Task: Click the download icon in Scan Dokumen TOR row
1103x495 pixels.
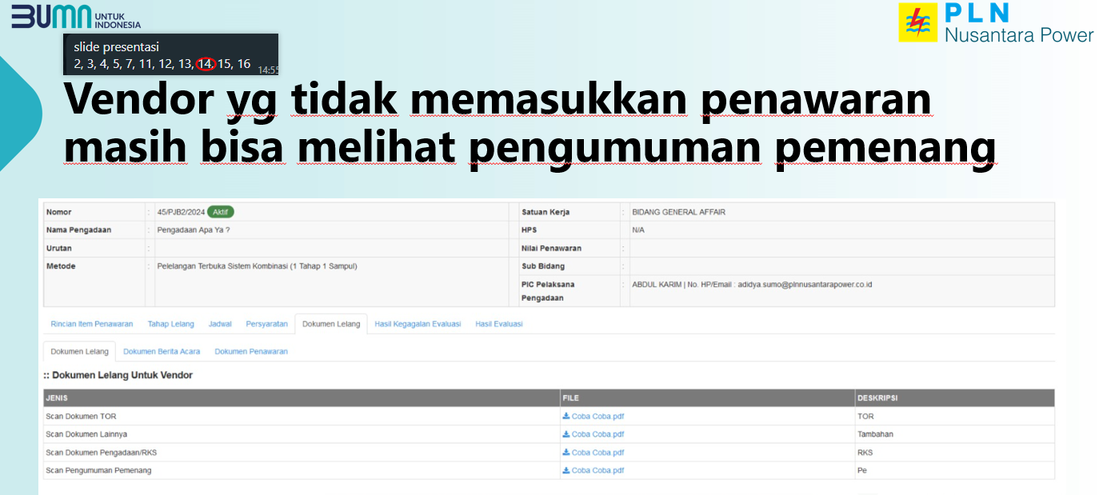Action: pyautogui.click(x=566, y=417)
